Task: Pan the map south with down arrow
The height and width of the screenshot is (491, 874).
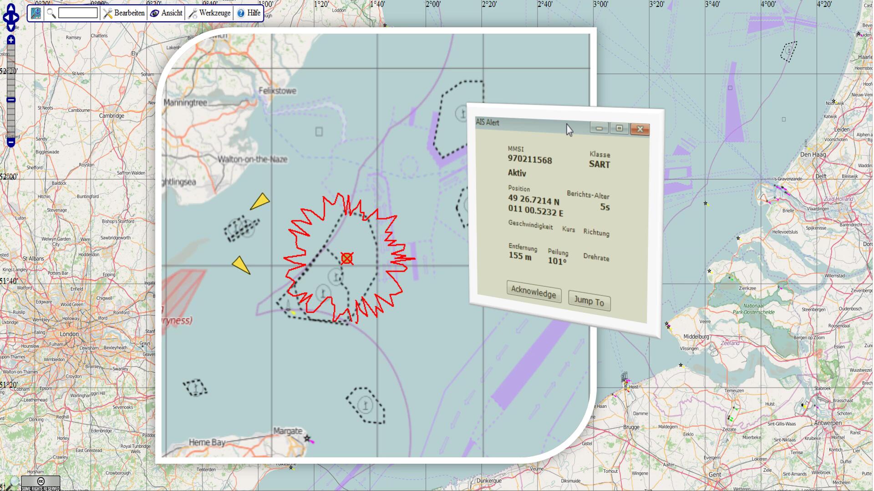Action: [11, 28]
